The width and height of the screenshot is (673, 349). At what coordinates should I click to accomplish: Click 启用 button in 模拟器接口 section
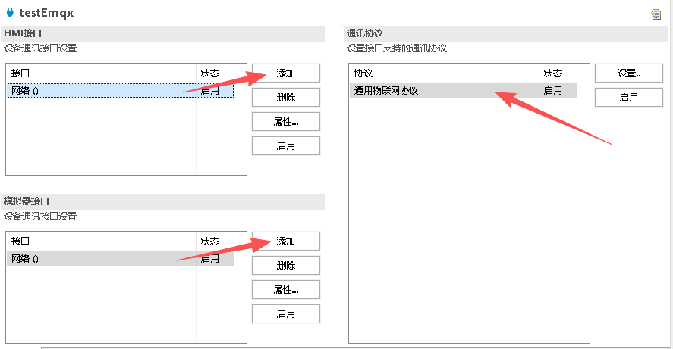click(x=285, y=314)
